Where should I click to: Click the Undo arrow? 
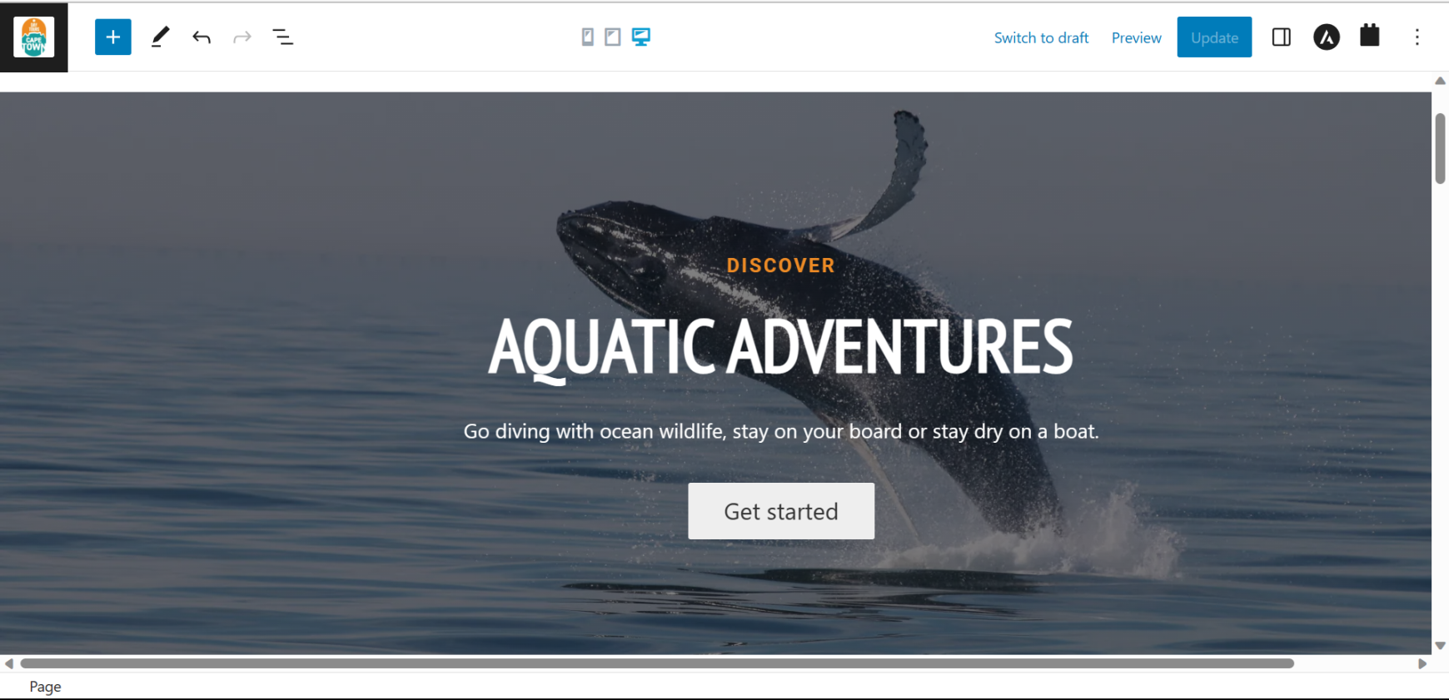[202, 37]
